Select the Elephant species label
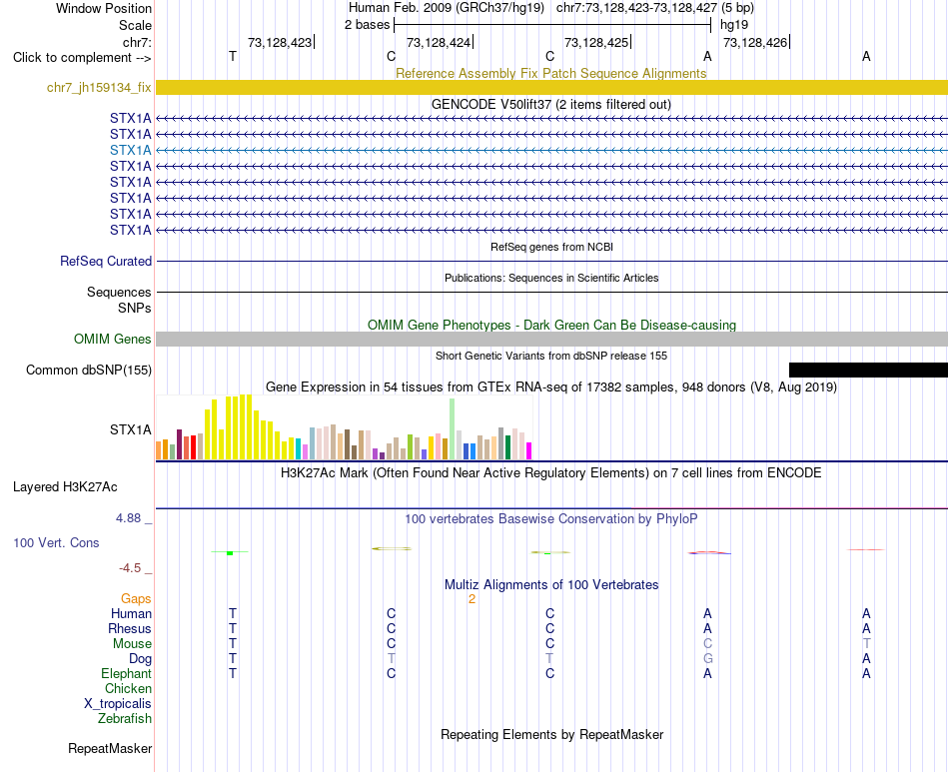 [127, 673]
